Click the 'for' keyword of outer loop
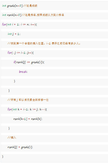 point(4,25)
